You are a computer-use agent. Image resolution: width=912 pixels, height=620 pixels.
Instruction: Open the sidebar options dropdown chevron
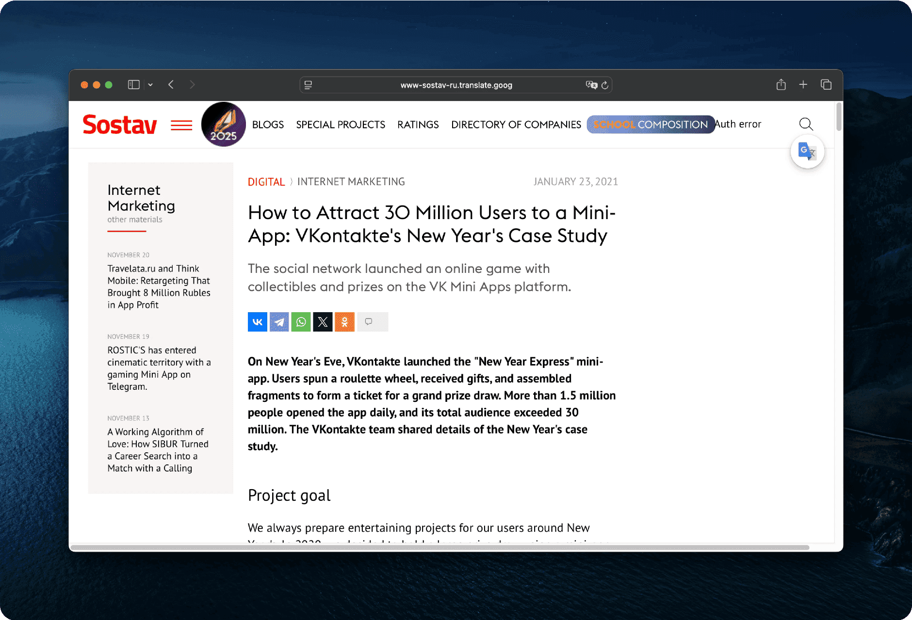click(x=150, y=85)
